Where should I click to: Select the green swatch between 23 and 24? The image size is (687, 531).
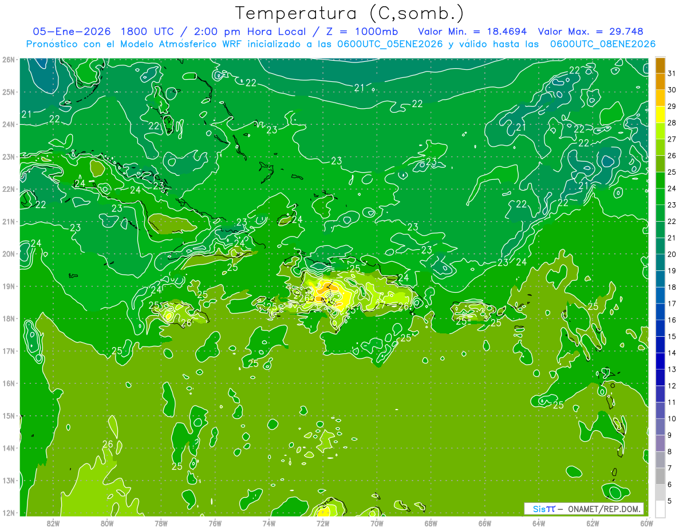point(660,196)
